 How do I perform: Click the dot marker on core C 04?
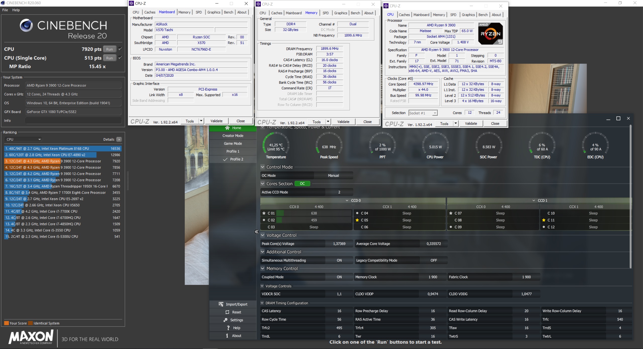pos(357,213)
